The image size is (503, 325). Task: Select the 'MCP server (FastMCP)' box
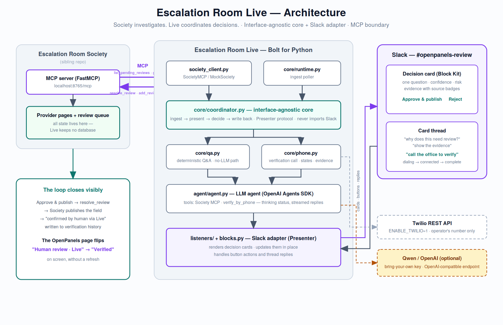pyautogui.click(x=73, y=82)
